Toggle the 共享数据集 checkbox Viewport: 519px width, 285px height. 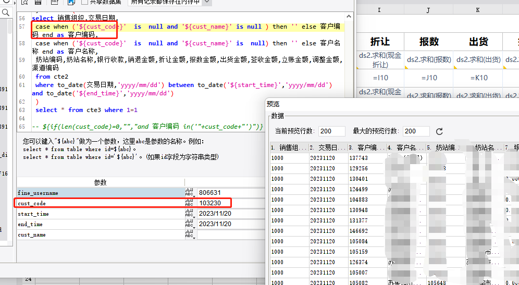[x=84, y=2]
